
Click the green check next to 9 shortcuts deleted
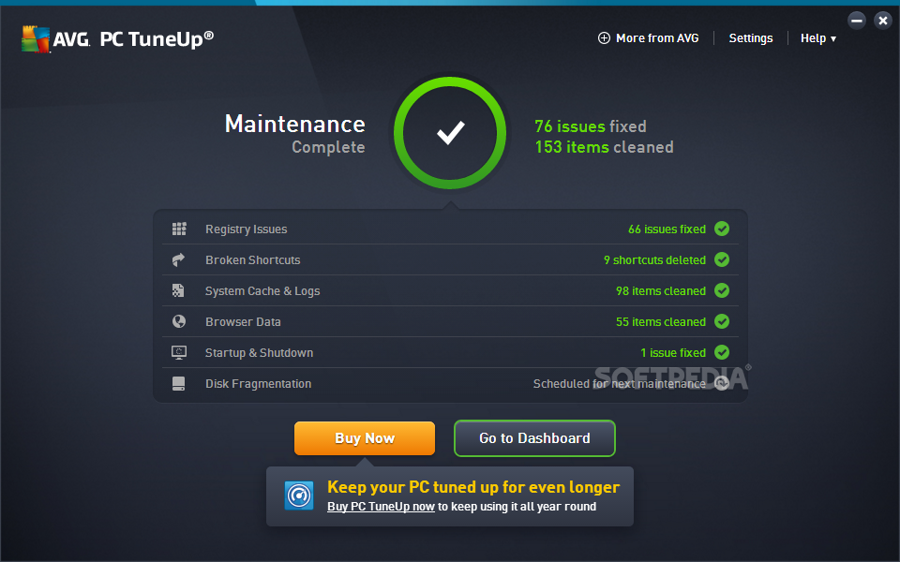(722, 259)
